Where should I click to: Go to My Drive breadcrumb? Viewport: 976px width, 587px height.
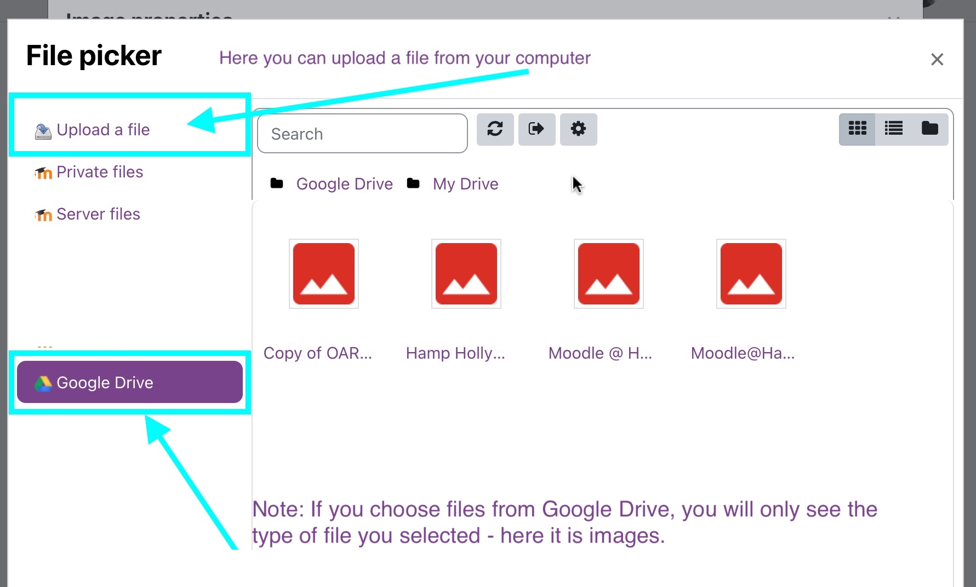[x=466, y=184]
